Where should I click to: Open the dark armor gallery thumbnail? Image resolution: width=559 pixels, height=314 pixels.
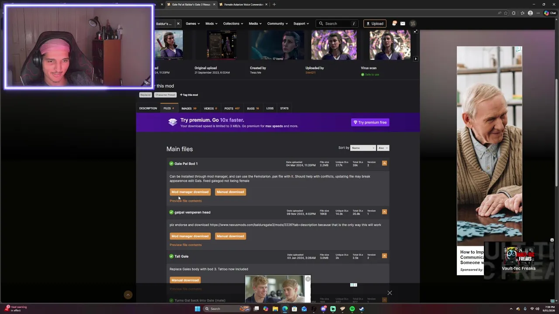(x=222, y=45)
